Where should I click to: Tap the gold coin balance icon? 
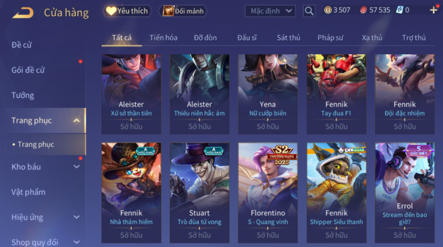pos(328,10)
